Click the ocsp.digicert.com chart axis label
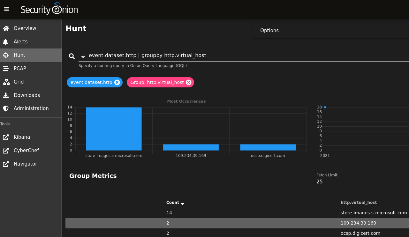The image size is (409, 237). [x=268, y=156]
